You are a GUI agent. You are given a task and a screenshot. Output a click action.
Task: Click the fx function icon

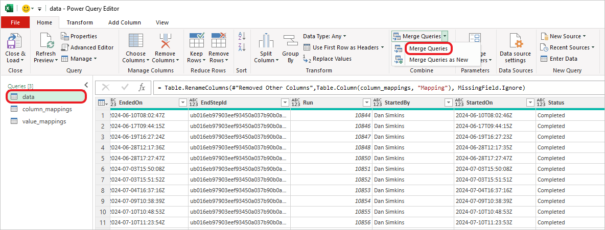click(142, 87)
